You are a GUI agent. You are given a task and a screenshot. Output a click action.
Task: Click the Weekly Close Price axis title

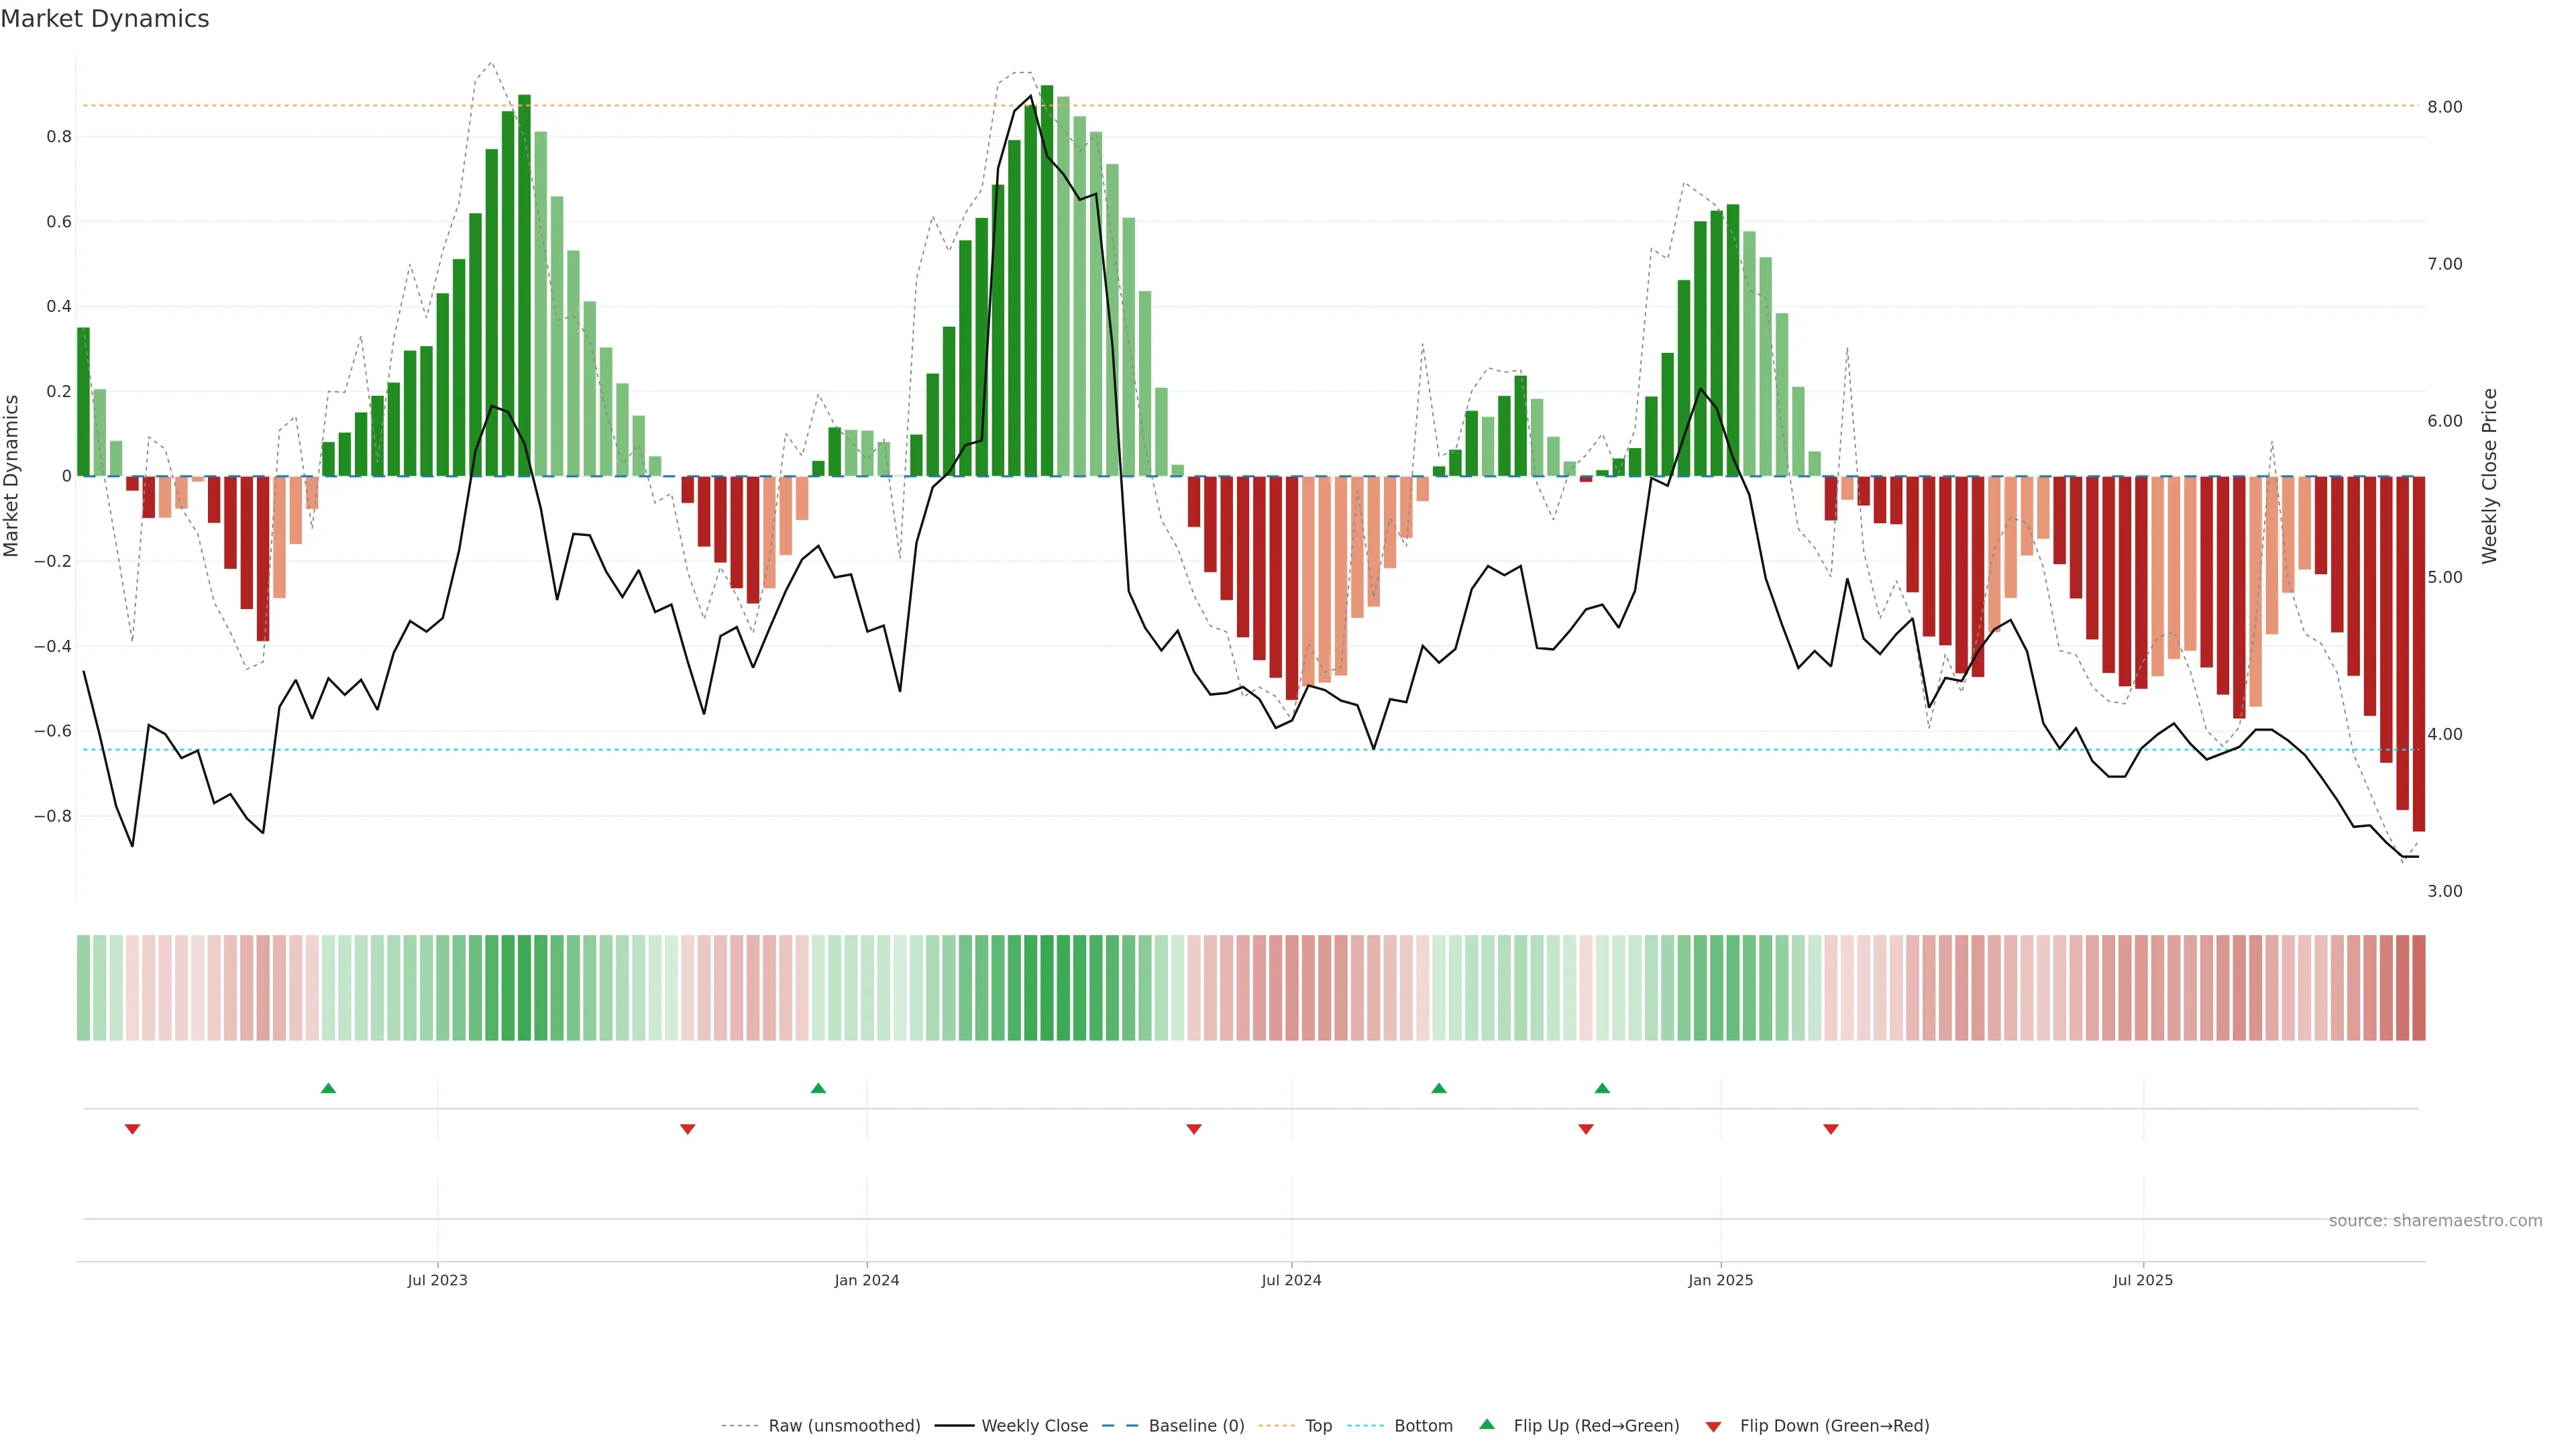click(x=2489, y=476)
